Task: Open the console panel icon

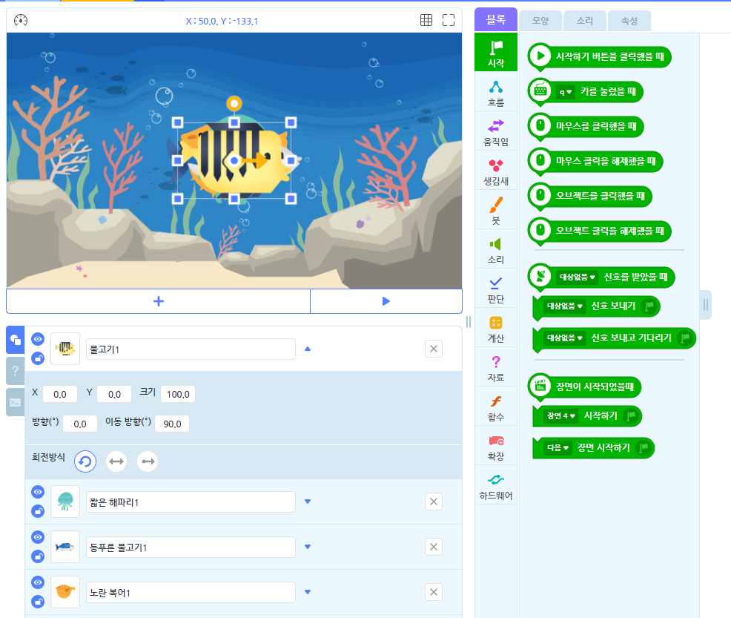Action: [16, 402]
